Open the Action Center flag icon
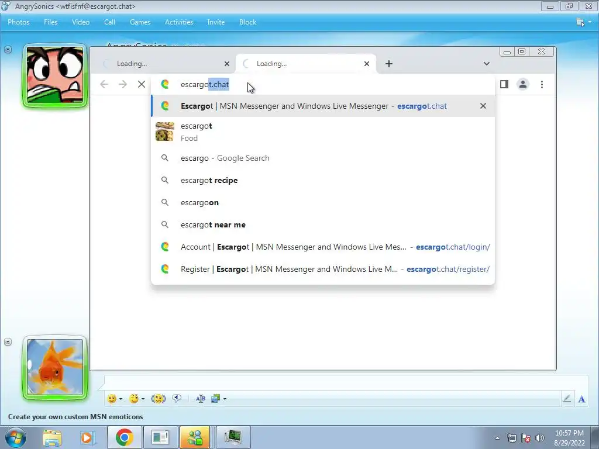Viewport: 599px width, 449px height. 526,438
